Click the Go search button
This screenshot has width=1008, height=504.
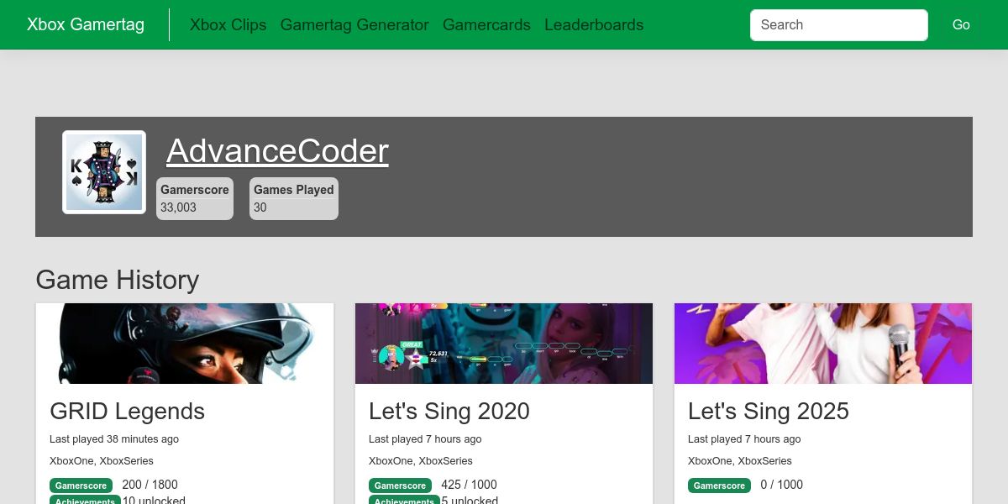[961, 25]
